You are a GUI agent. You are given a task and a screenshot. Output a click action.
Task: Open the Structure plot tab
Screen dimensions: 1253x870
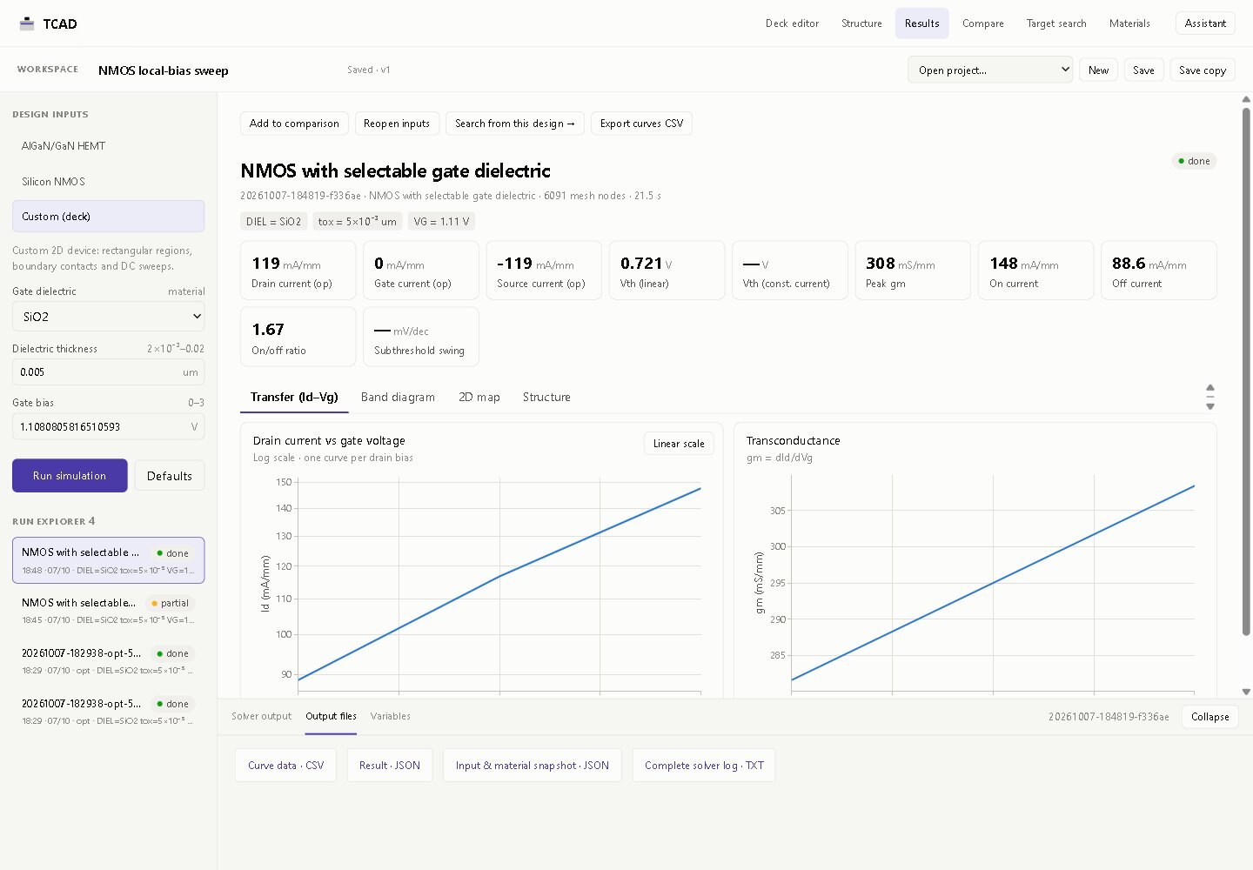pos(546,397)
